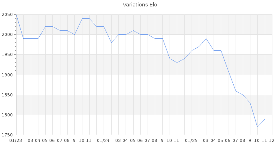The image size is (280, 160).
Task: Select the 1930 dip in late 2024
Action: pos(177,63)
